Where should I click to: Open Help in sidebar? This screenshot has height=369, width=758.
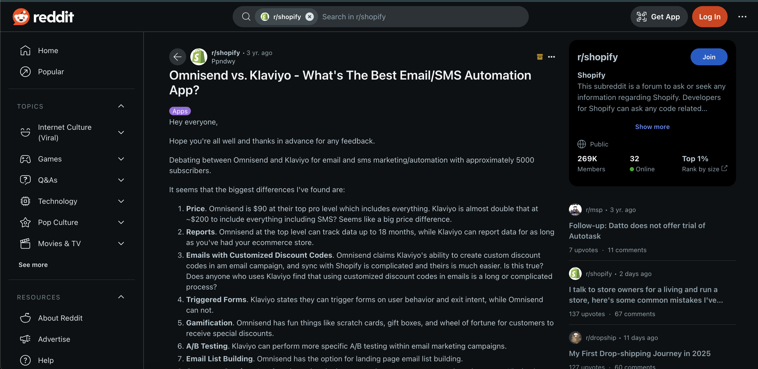pos(71,361)
